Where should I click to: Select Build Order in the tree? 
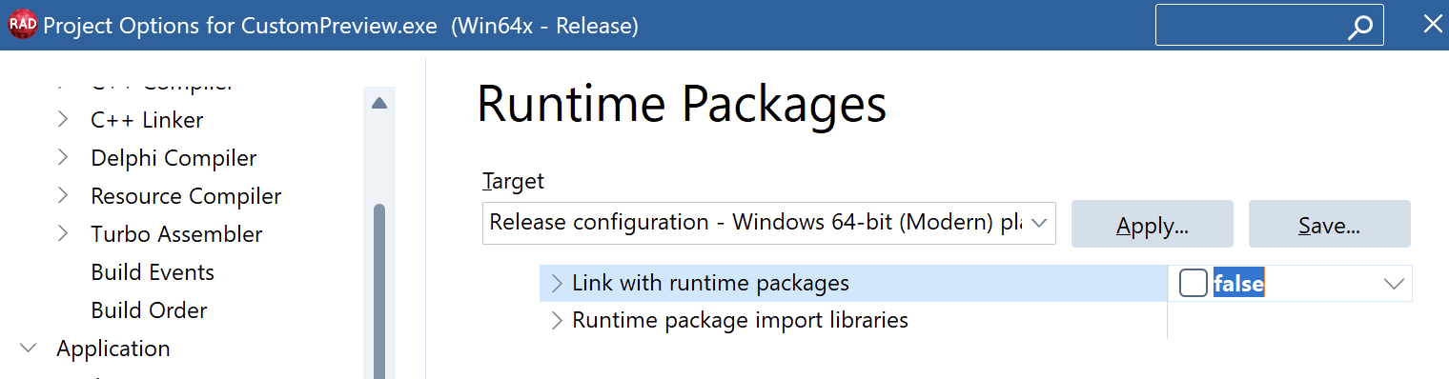click(149, 310)
